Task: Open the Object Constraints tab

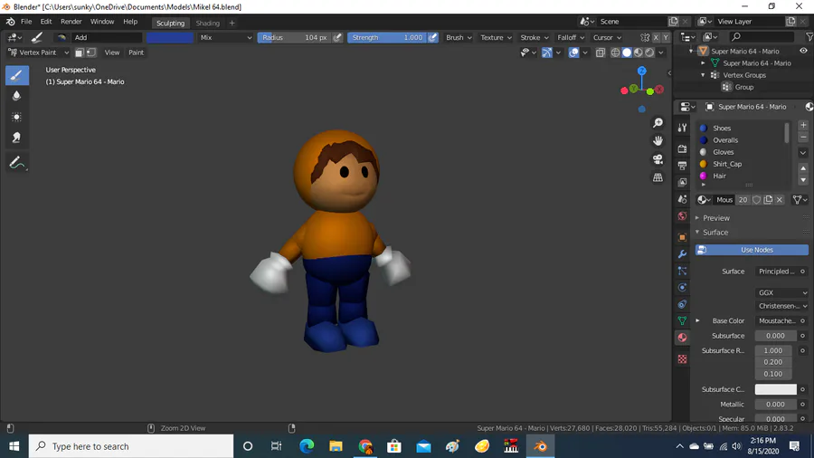Action: tap(682, 304)
